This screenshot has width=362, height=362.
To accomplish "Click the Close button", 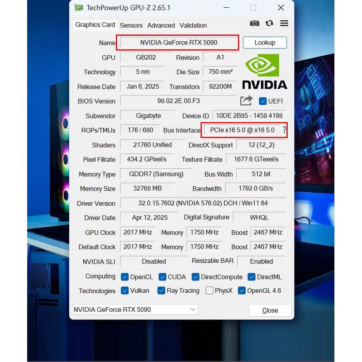I will 270,310.
